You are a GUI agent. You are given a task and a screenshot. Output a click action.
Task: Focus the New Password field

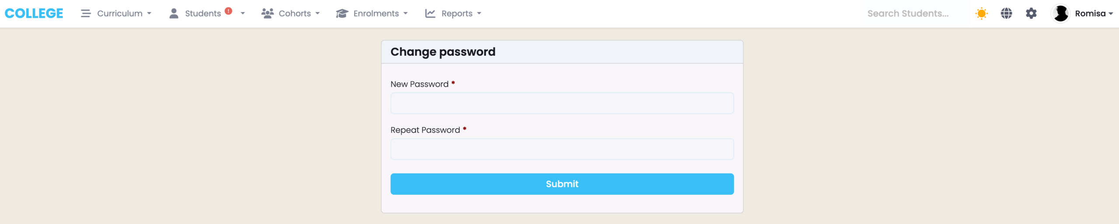click(562, 103)
